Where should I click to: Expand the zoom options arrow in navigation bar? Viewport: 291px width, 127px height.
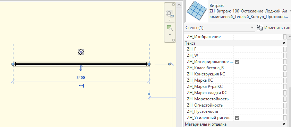coord(170,35)
